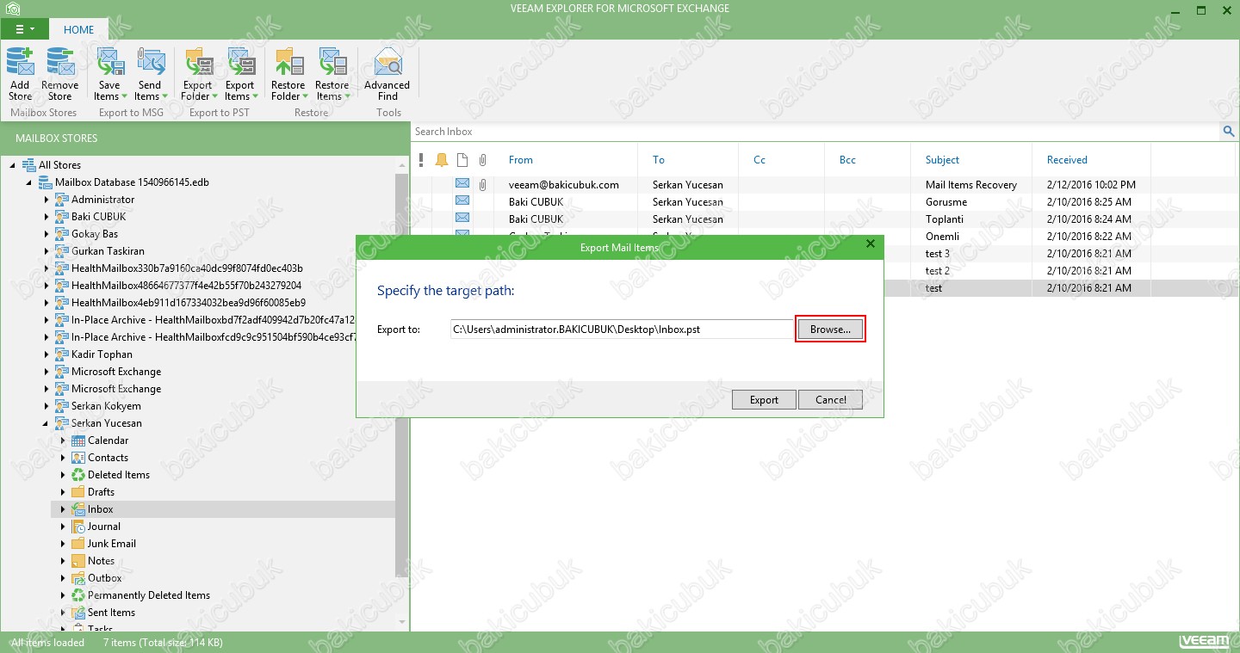Sort messages by To column
The image size is (1240, 653).
pos(659,160)
